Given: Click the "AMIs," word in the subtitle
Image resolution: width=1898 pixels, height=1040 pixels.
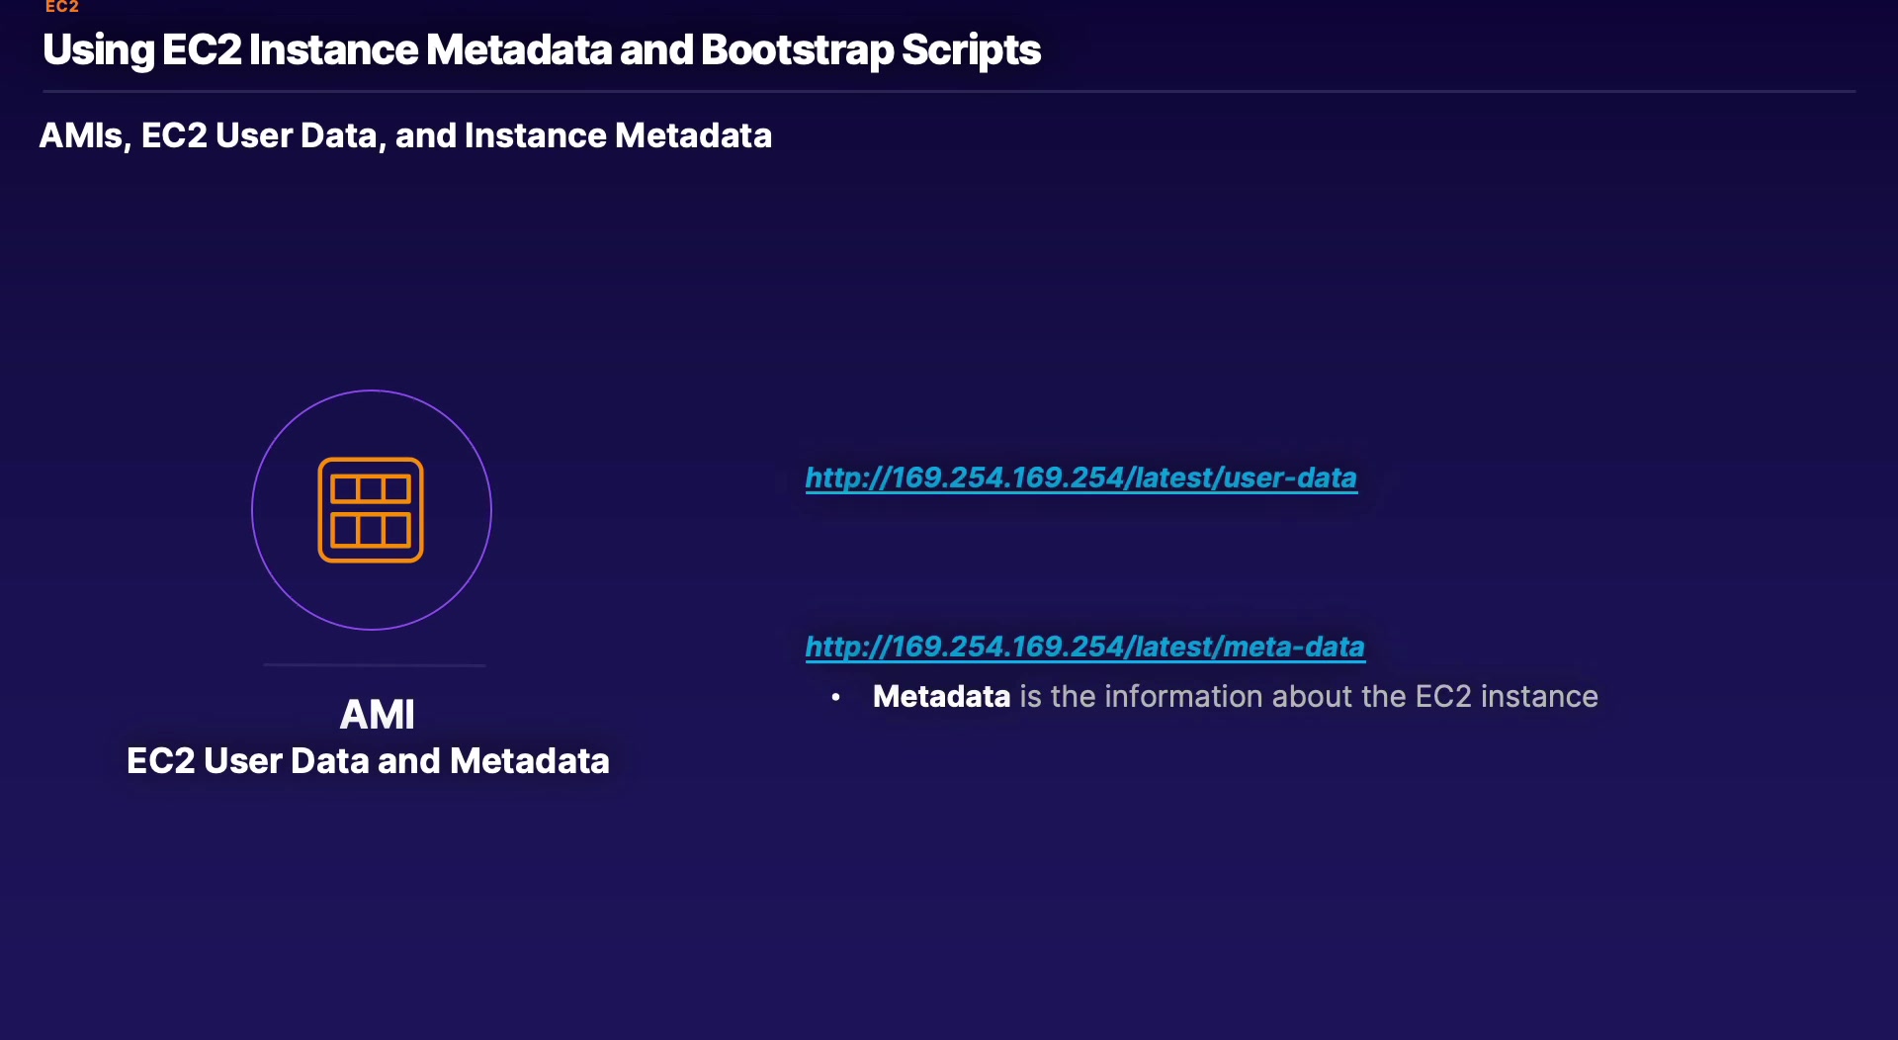Looking at the screenshot, I should [84, 135].
